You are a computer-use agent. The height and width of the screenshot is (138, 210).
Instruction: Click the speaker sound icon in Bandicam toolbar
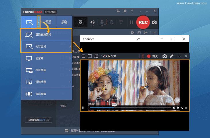coord(92,22)
